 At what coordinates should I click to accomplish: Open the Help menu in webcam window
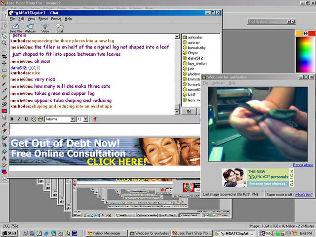(232, 83)
